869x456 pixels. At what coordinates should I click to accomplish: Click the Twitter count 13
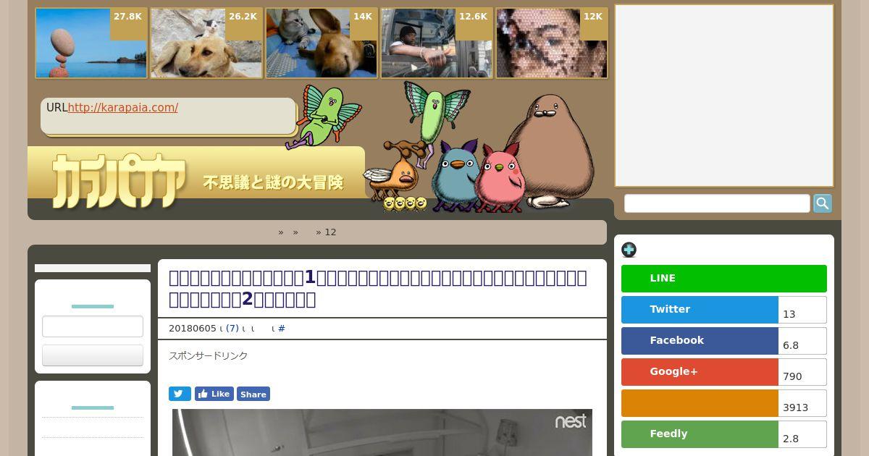tap(802, 310)
